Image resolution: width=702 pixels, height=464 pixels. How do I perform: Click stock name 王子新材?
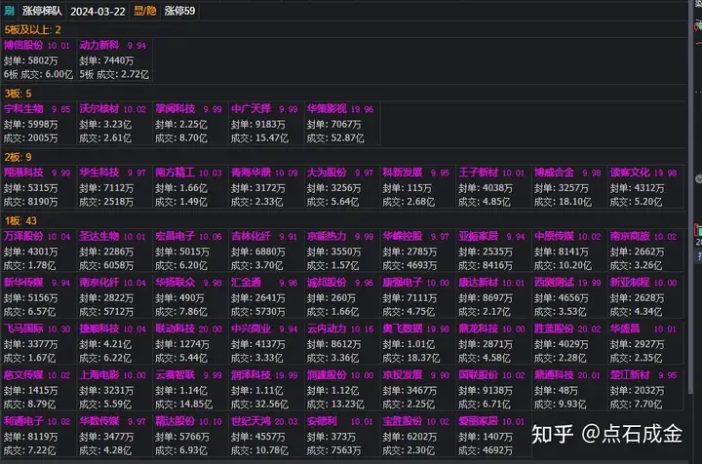pyautogui.click(x=478, y=173)
